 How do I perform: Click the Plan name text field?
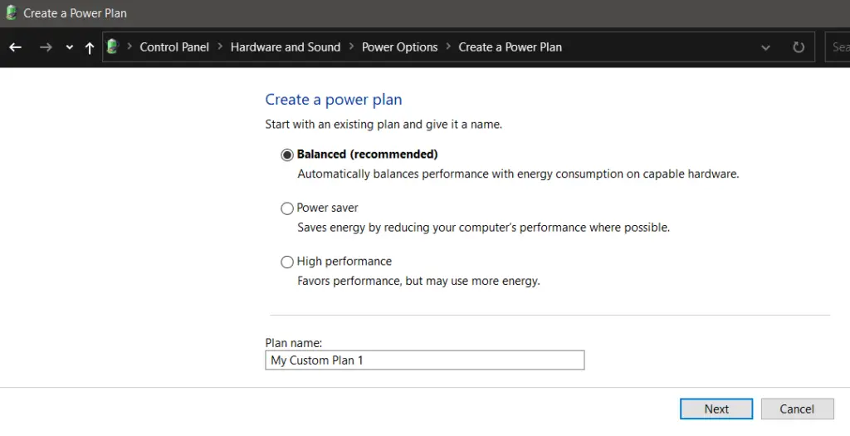pyautogui.click(x=424, y=360)
